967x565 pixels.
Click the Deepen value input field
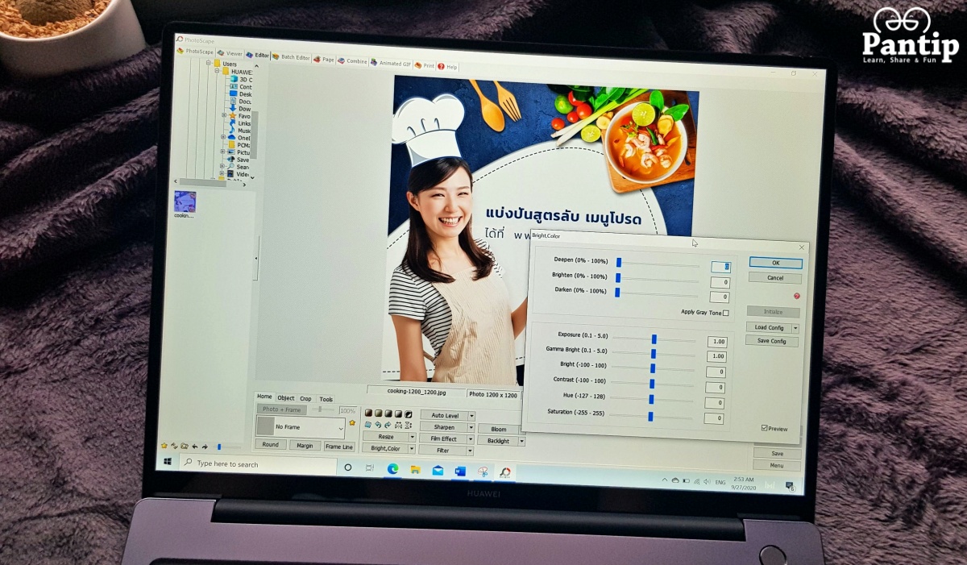click(721, 267)
